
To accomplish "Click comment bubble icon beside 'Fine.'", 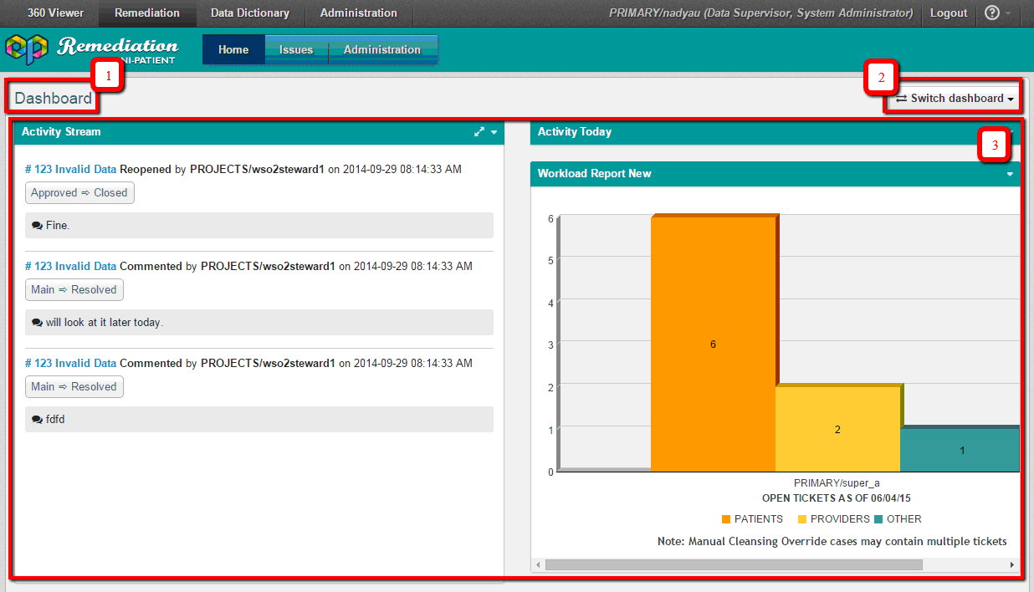I will (x=37, y=226).
